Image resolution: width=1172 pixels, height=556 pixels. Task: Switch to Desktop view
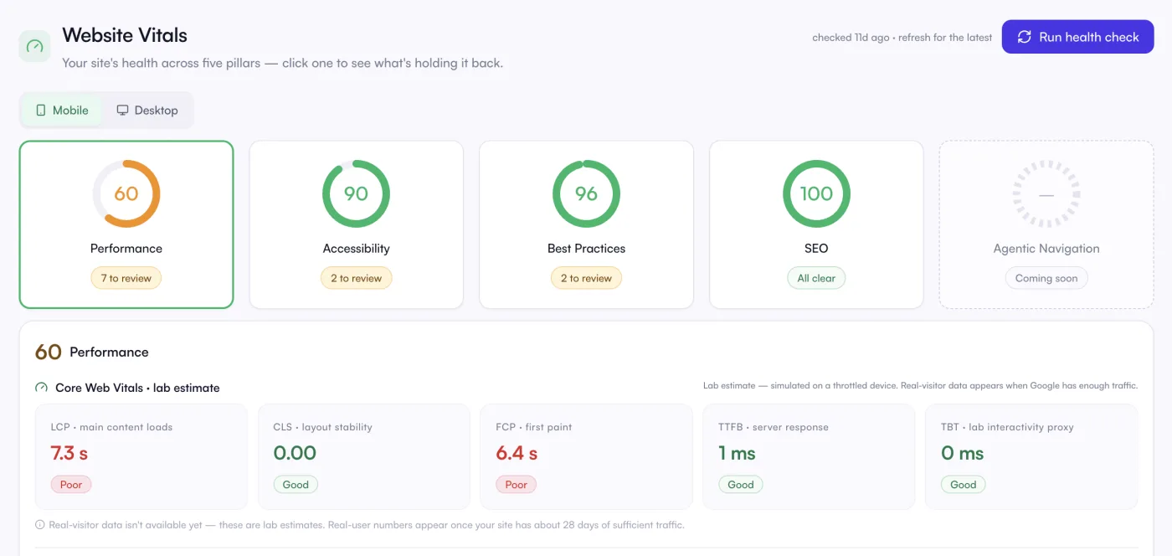(147, 111)
